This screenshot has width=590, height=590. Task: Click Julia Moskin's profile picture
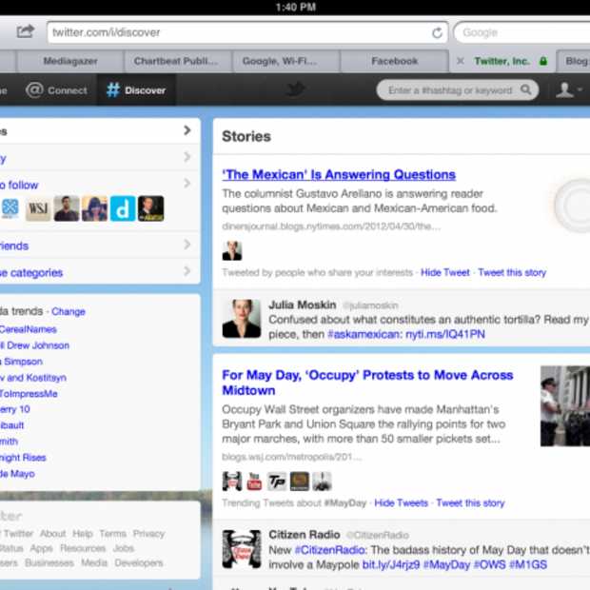[x=241, y=319]
